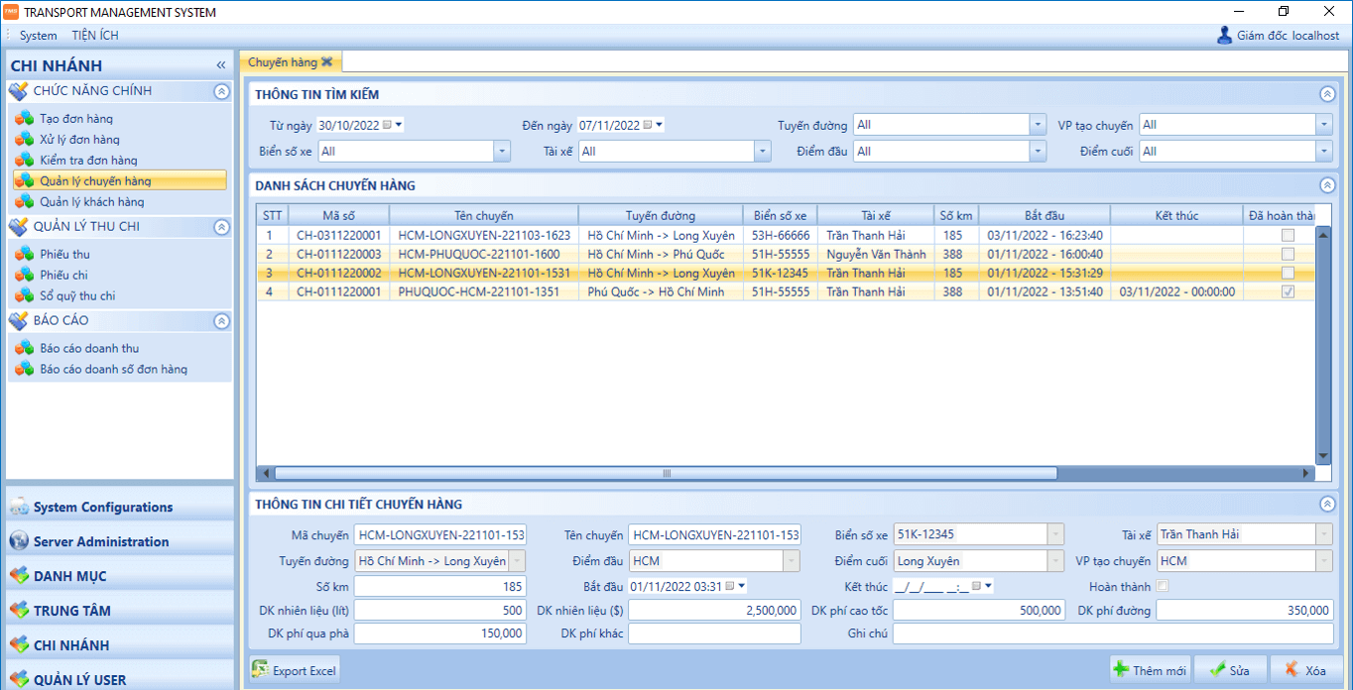Click the Thêm mới button
The image size is (1353, 690).
[1150, 670]
